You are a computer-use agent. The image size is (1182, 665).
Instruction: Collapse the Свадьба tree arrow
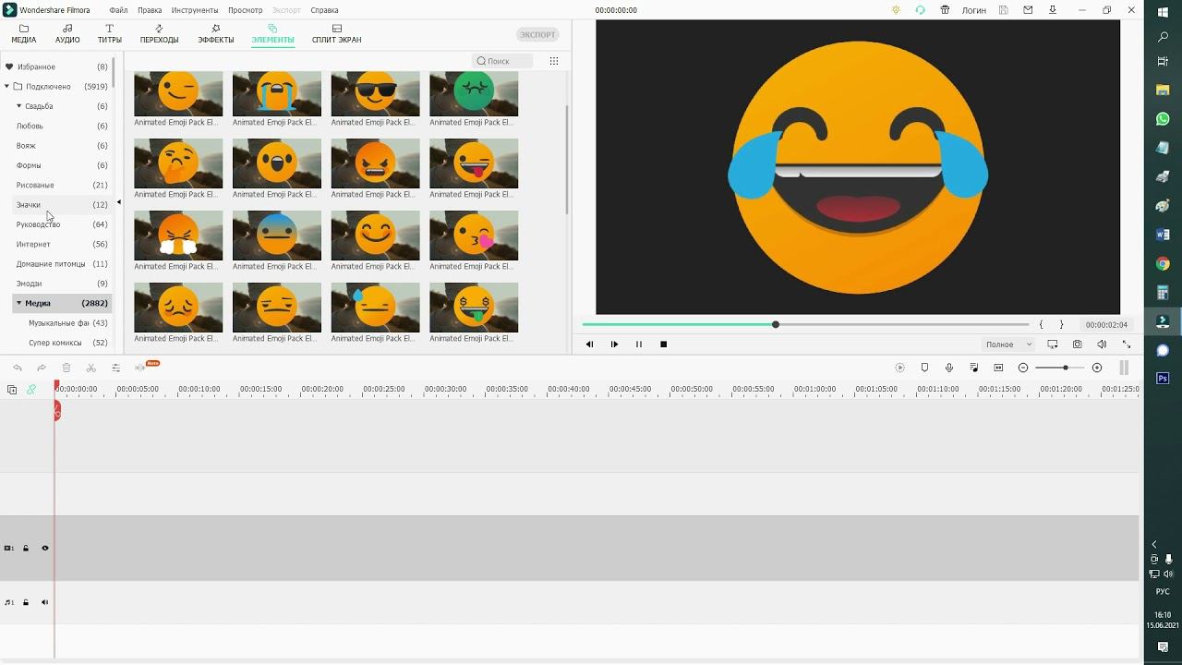pyautogui.click(x=18, y=106)
